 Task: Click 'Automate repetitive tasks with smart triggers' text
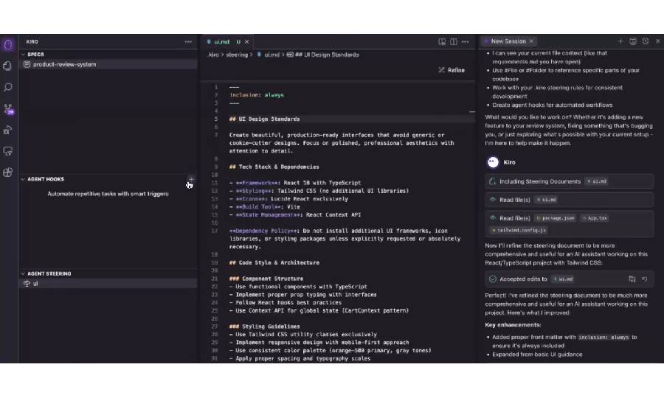tap(108, 194)
